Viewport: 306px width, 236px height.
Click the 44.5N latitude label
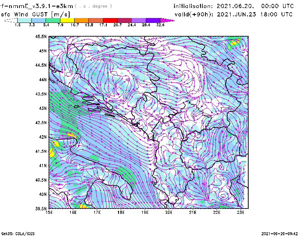(x=41, y=65)
